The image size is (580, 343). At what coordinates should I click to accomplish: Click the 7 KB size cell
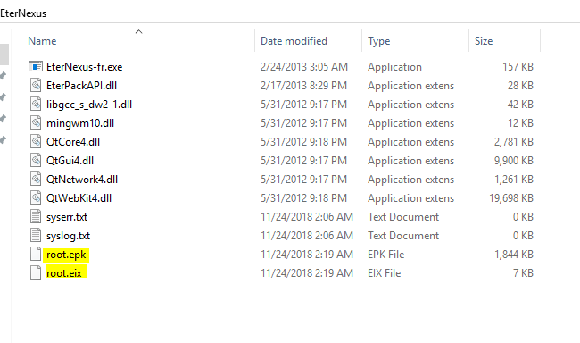point(524,273)
